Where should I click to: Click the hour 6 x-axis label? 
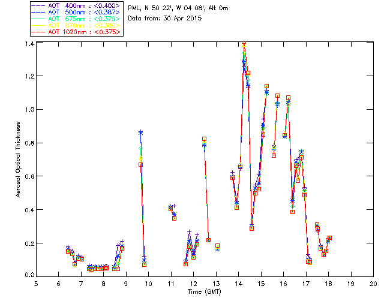(59, 284)
